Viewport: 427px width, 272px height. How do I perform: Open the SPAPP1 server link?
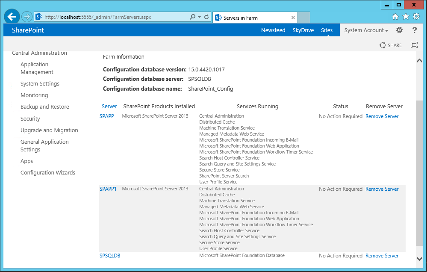tap(108, 189)
